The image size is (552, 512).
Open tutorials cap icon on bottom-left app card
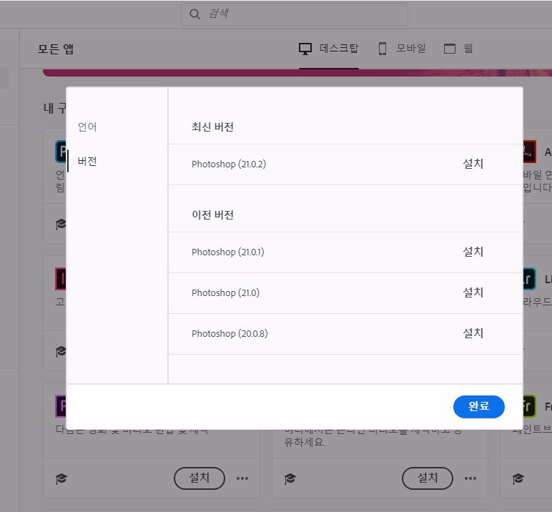pyautogui.click(x=61, y=478)
